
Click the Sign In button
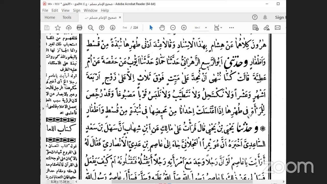coord(280,17)
